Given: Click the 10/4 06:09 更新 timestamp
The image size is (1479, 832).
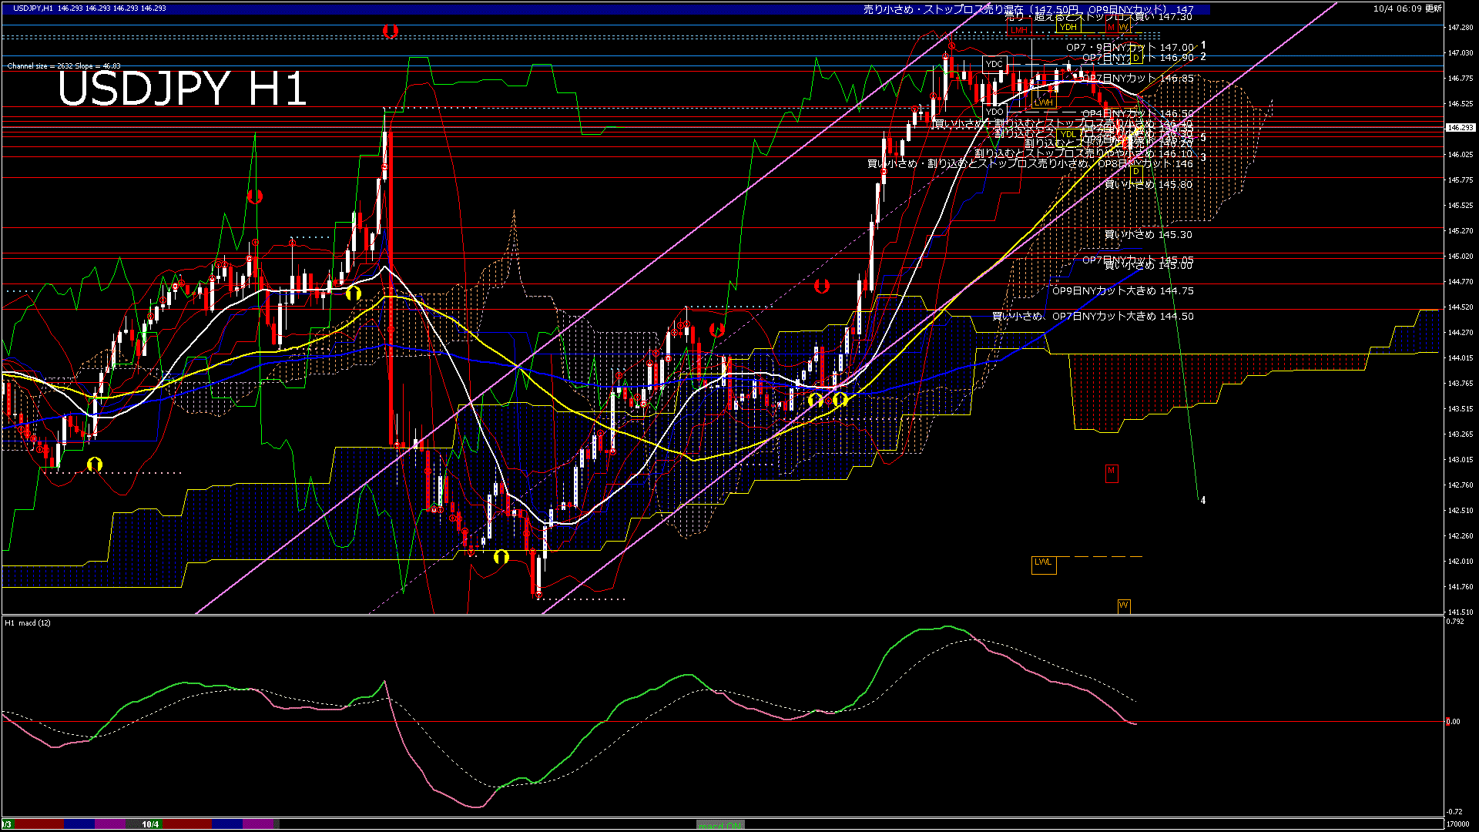Looking at the screenshot, I should tap(1407, 8).
